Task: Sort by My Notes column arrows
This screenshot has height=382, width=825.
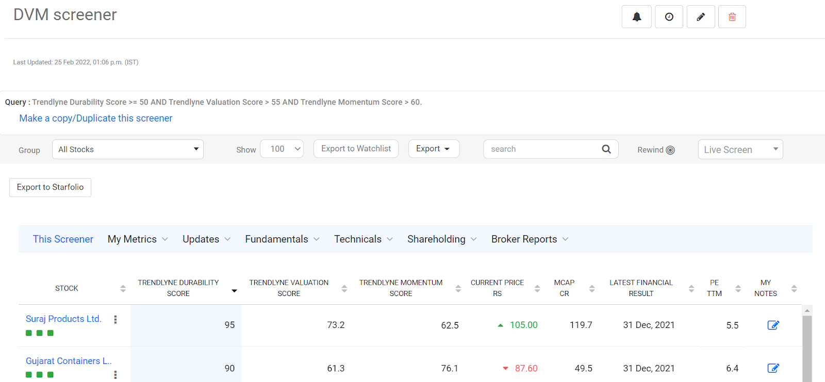Action: [x=794, y=289]
